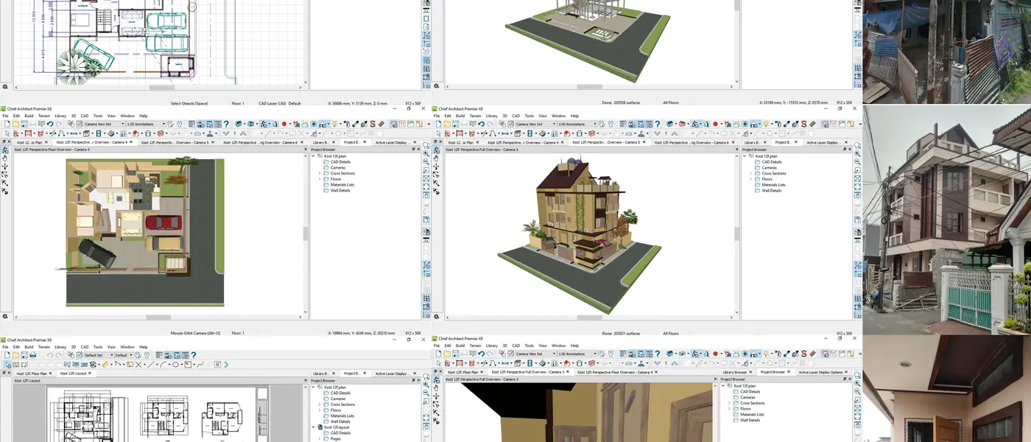Image resolution: width=1031 pixels, height=442 pixels.
Task: Collapse Kost 12f.layout in Layout window browser
Action: pyautogui.click(x=313, y=427)
